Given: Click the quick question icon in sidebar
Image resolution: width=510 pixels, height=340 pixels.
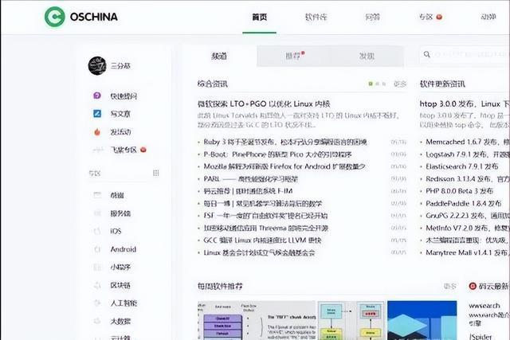Looking at the screenshot, I should point(97,96).
